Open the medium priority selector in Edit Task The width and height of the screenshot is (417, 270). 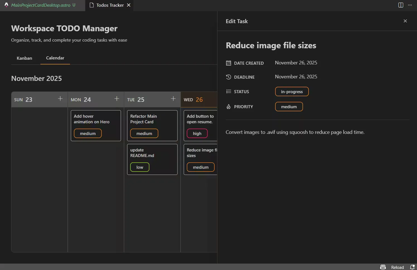[x=289, y=107]
